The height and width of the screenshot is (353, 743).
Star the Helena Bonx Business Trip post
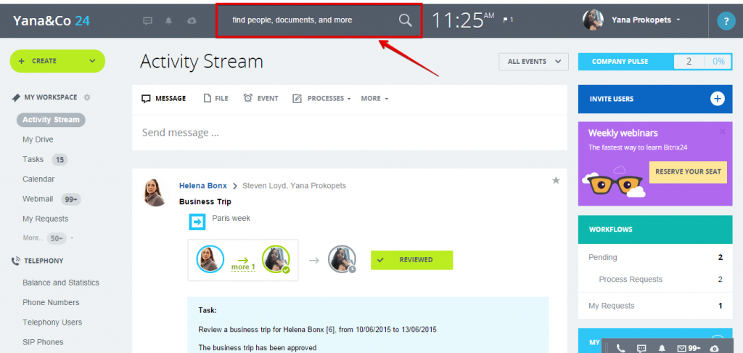click(556, 180)
